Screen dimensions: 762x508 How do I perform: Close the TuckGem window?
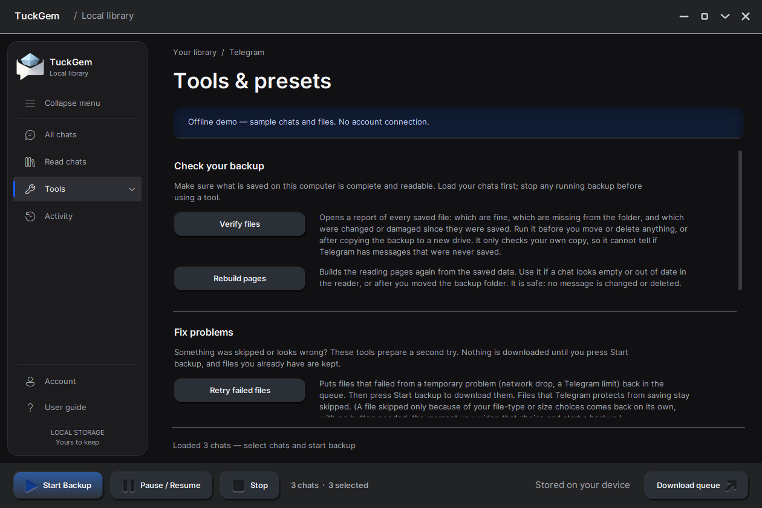[746, 16]
